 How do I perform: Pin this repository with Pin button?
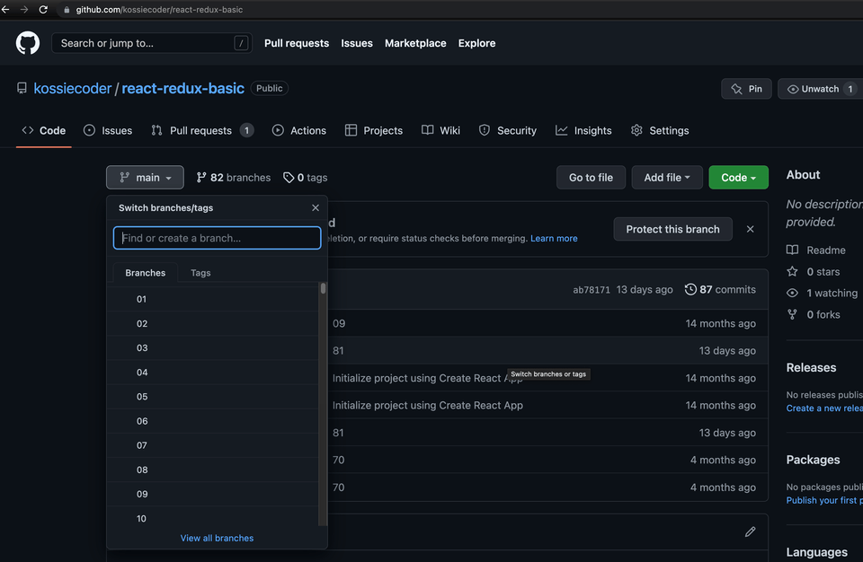(746, 89)
